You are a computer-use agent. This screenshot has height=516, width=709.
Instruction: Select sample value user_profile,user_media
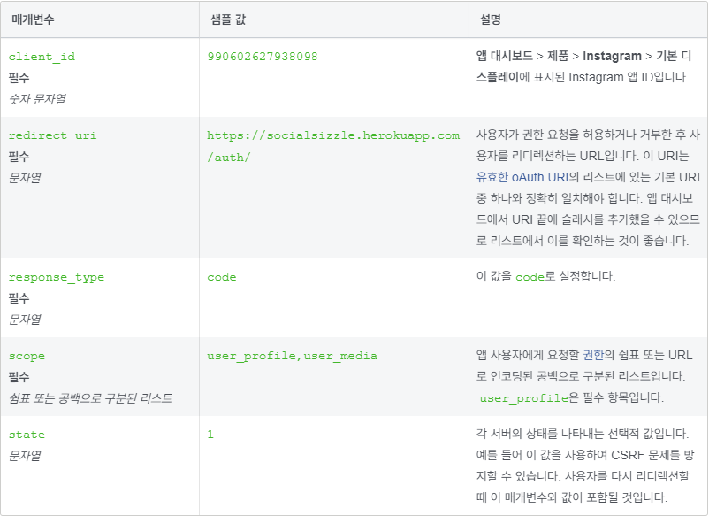coord(292,356)
